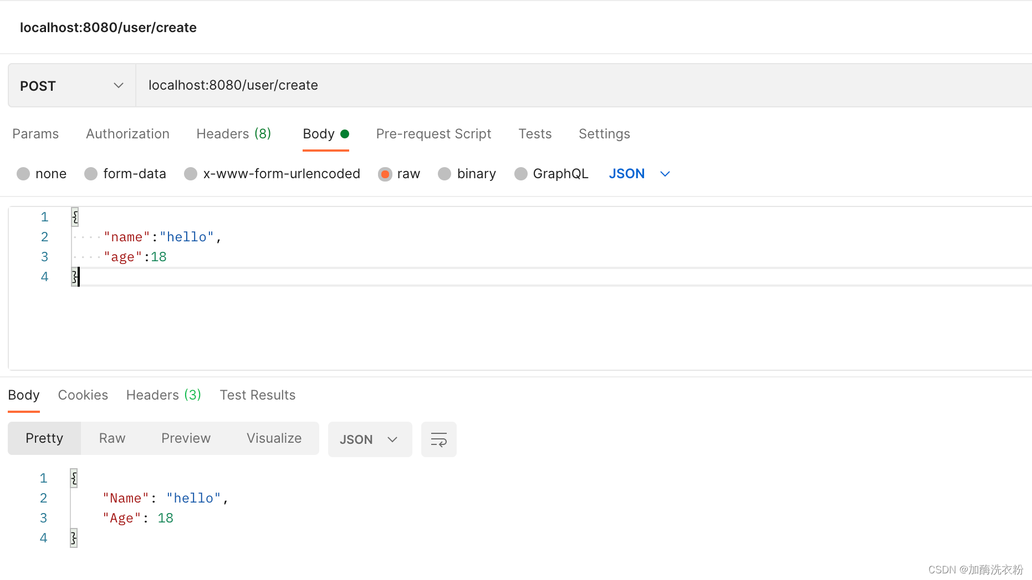Open the JSON language dropdown in request body
The width and height of the screenshot is (1032, 580).
click(638, 174)
